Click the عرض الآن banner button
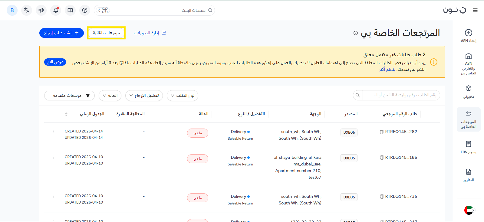The width and height of the screenshot is (484, 222). (55, 62)
